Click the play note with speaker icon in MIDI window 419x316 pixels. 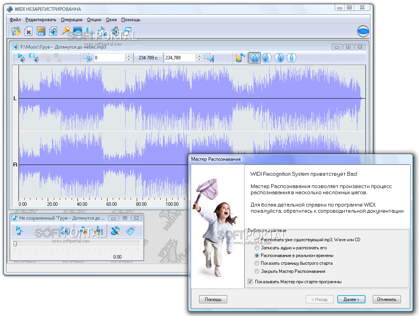tap(65, 230)
